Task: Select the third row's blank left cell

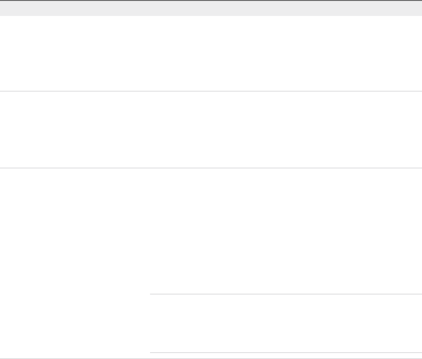Action: pyautogui.click(x=75, y=262)
